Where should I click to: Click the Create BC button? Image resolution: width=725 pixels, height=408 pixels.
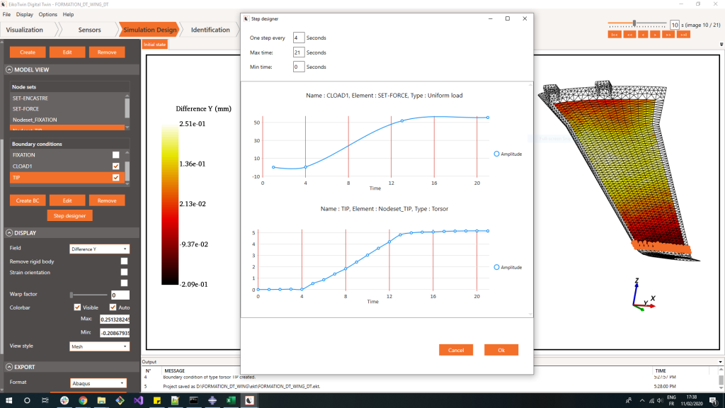[x=28, y=200]
